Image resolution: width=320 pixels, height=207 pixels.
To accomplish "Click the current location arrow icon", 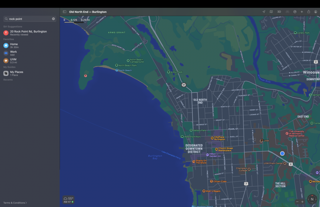I will pyautogui.click(x=264, y=12).
